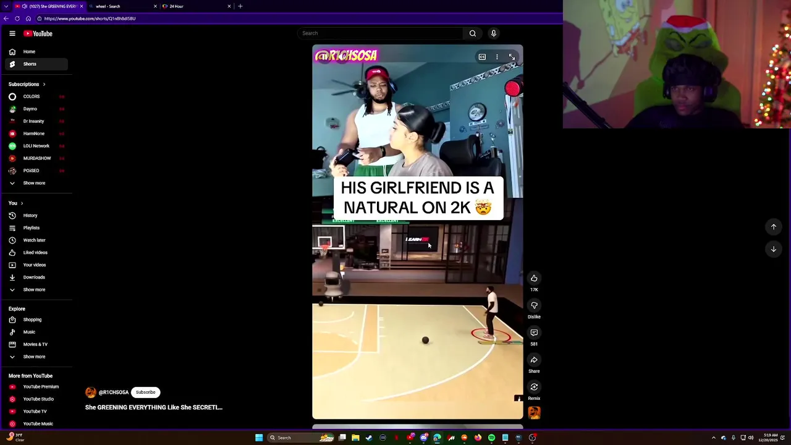Viewport: 791px width, 445px height.
Task: Open Windows Start menu
Action: coord(259,438)
